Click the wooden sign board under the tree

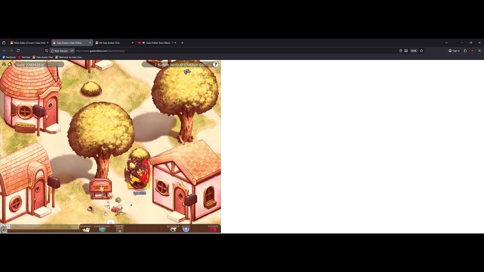point(101,188)
